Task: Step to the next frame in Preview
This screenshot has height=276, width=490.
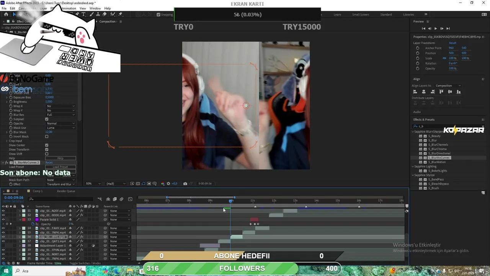Action: click(442, 28)
